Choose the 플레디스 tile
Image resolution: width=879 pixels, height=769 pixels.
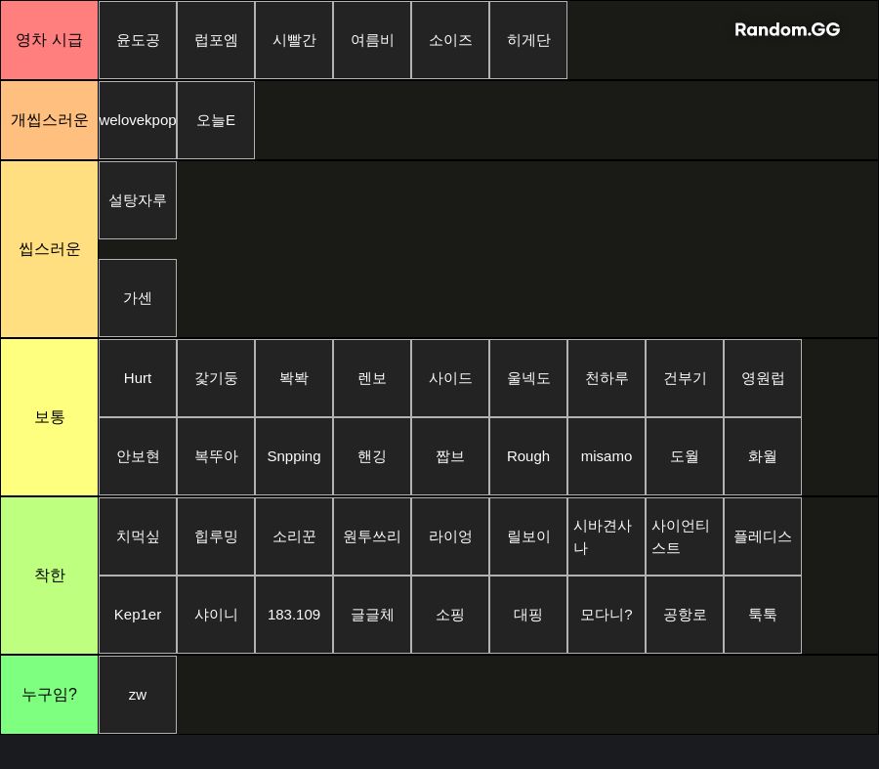[763, 536]
